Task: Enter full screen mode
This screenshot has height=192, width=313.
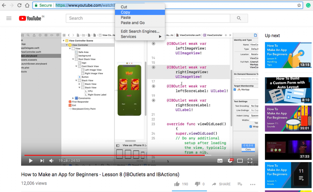Action: (250, 161)
